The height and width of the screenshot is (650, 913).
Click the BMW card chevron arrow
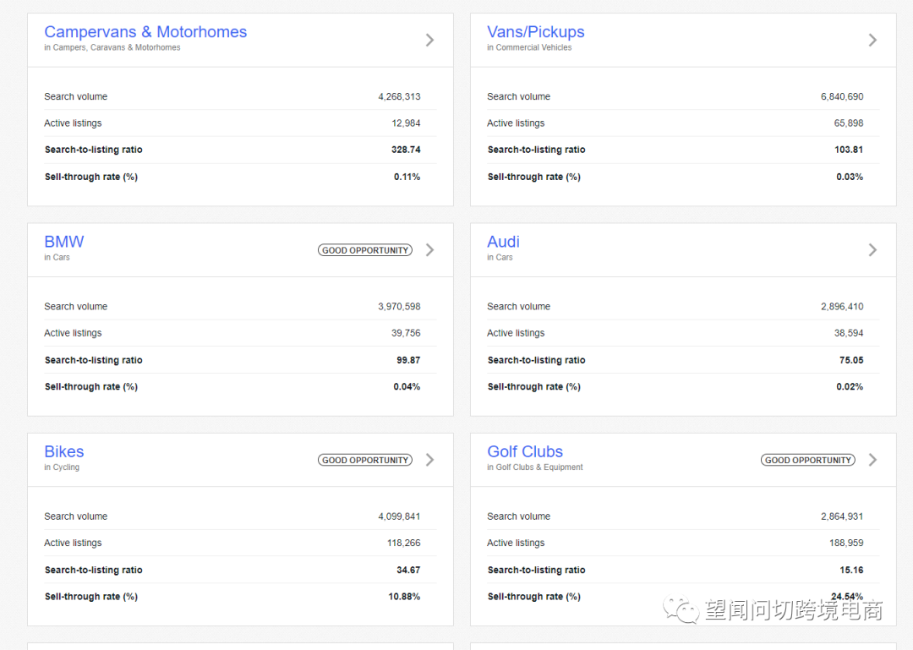429,250
